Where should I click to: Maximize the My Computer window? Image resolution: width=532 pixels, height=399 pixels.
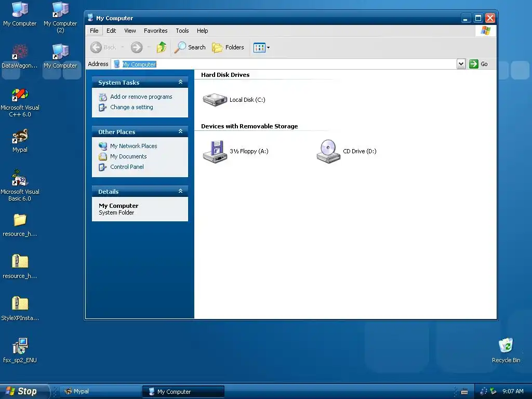click(x=478, y=18)
